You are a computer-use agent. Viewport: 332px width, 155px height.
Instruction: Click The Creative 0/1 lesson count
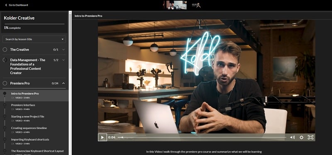pos(56,50)
